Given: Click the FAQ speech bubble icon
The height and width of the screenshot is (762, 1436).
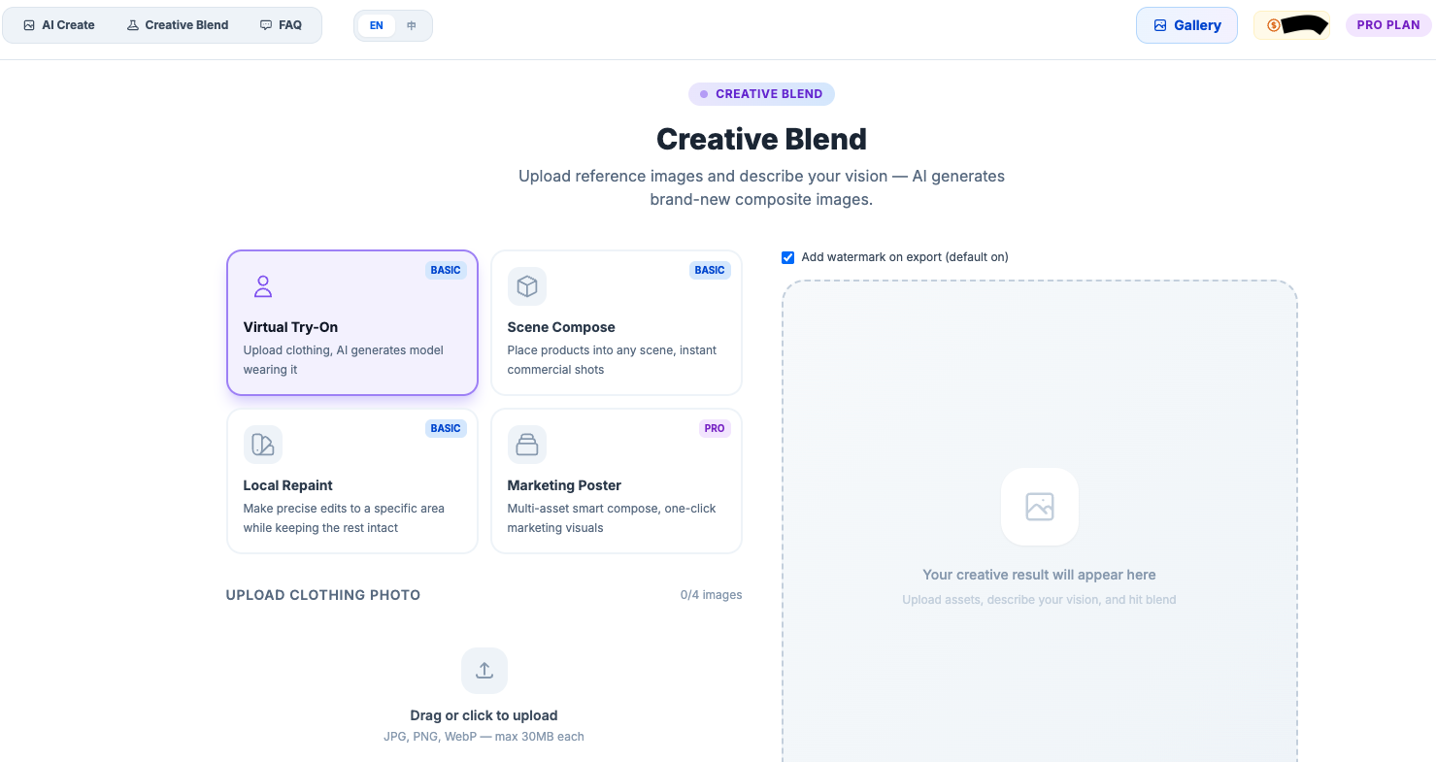Looking at the screenshot, I should 266,25.
